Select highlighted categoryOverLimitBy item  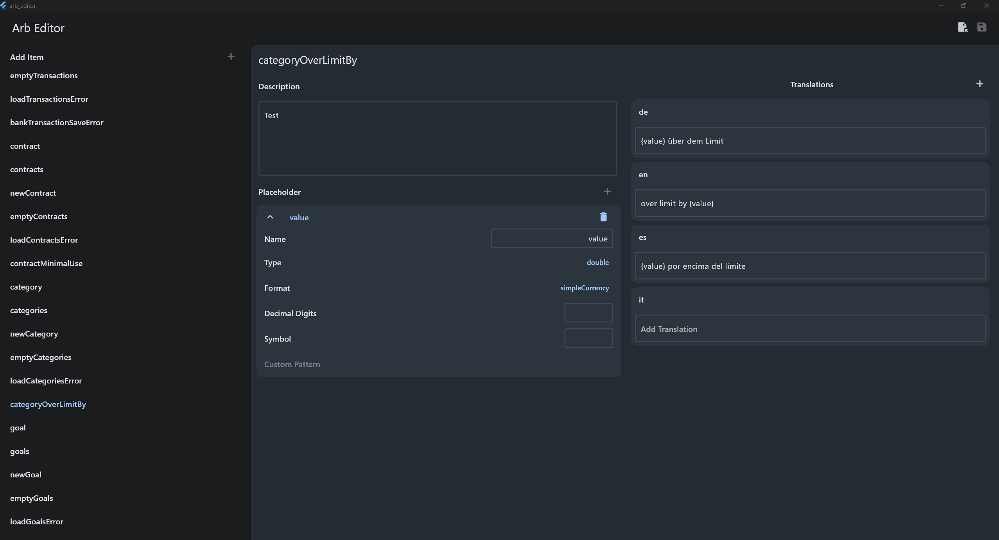pyautogui.click(x=48, y=404)
